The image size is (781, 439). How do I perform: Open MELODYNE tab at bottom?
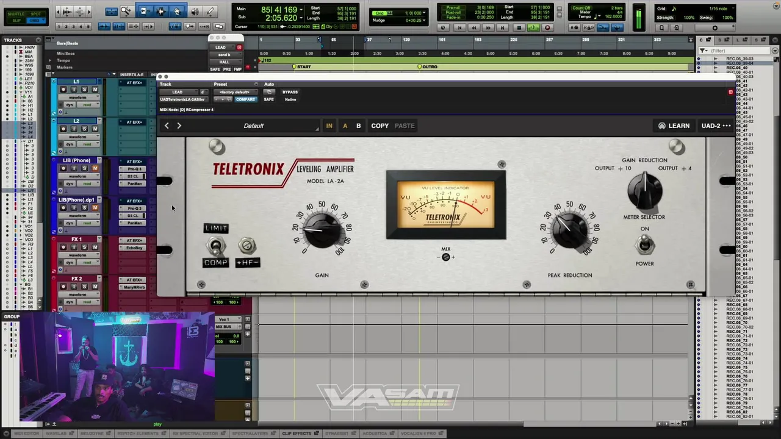[x=95, y=434]
